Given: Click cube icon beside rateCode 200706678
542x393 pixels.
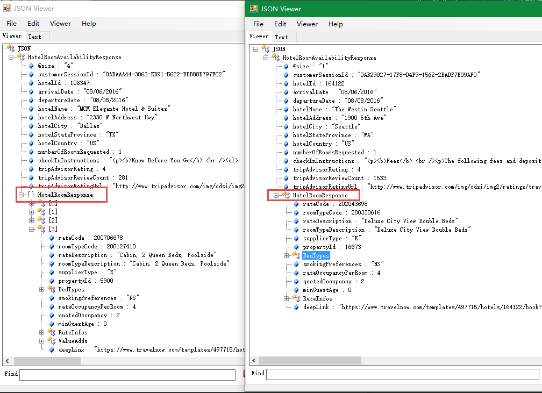Looking at the screenshot, I should click(52, 238).
